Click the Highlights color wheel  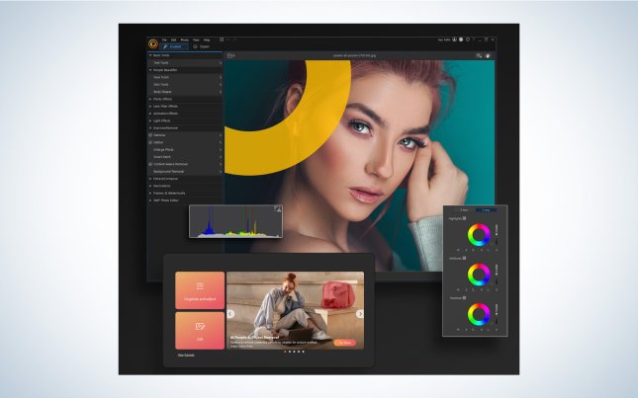[479, 235]
